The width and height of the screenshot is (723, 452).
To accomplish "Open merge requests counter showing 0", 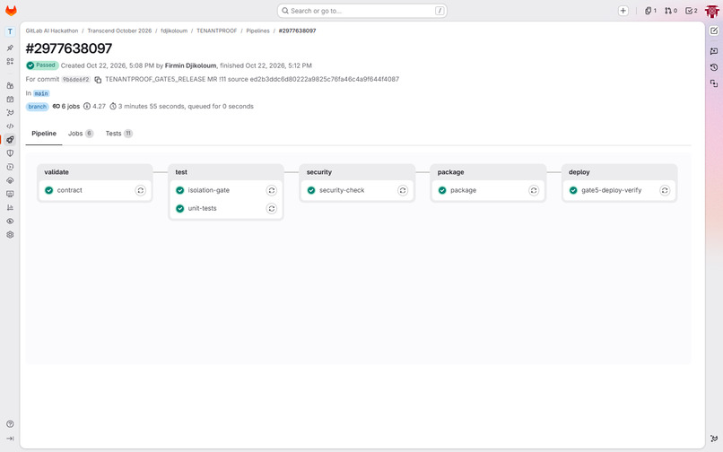I will pyautogui.click(x=670, y=11).
